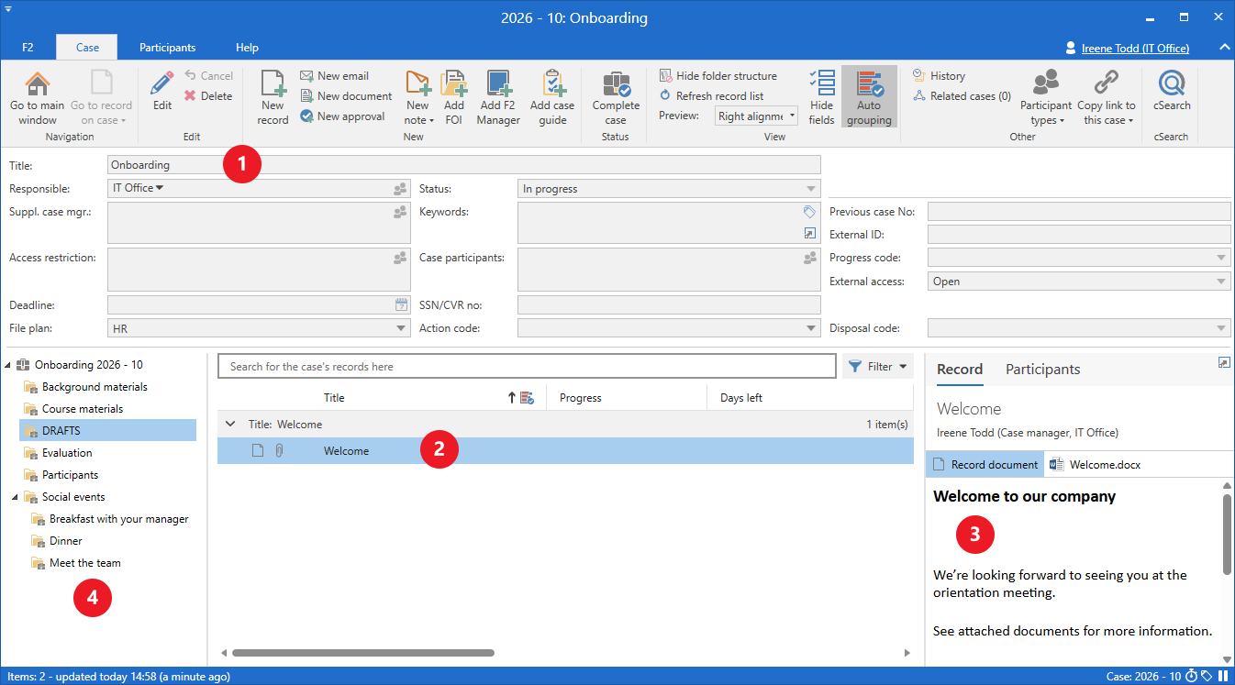
Task: Select the Welcome record row
Action: pos(565,451)
